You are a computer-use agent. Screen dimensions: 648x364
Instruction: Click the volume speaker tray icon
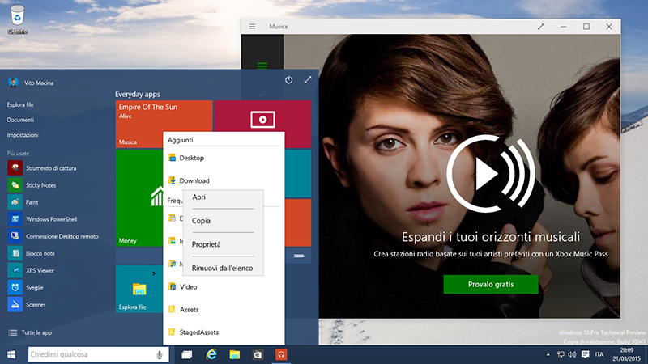pyautogui.click(x=573, y=354)
